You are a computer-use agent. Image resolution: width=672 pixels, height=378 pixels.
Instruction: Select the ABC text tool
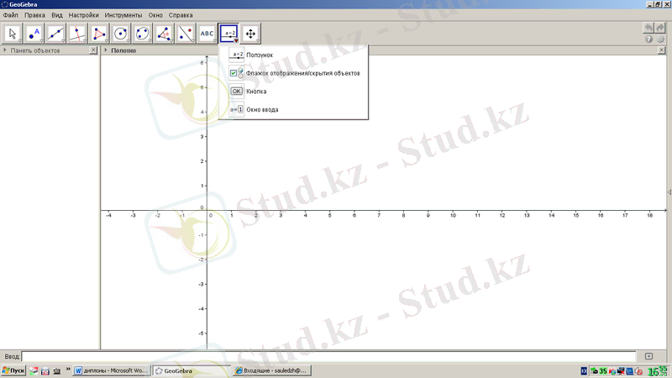[207, 34]
